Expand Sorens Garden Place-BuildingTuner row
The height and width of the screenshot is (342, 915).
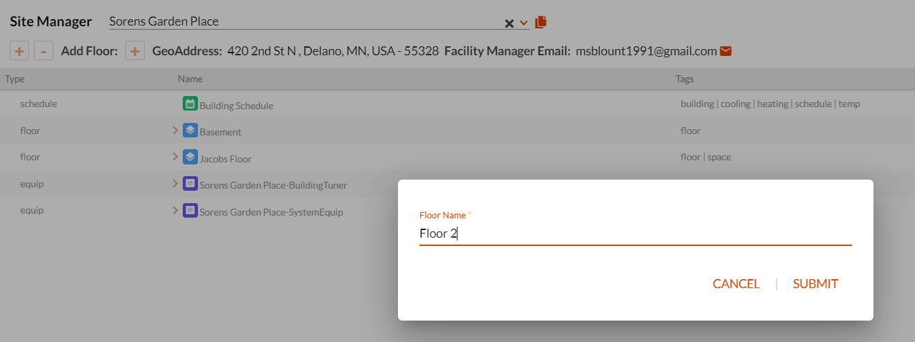175,184
